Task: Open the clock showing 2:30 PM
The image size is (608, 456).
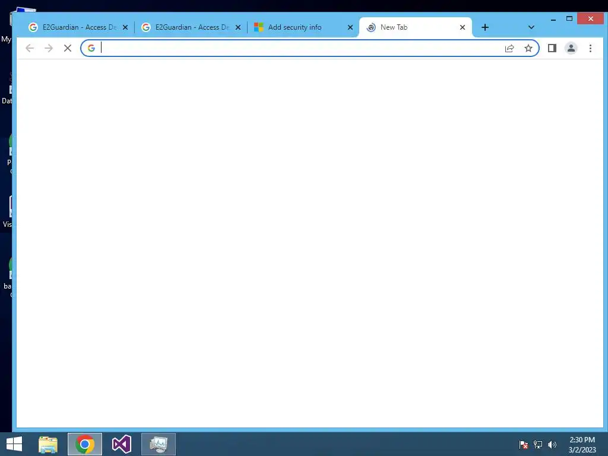Action: (582, 445)
